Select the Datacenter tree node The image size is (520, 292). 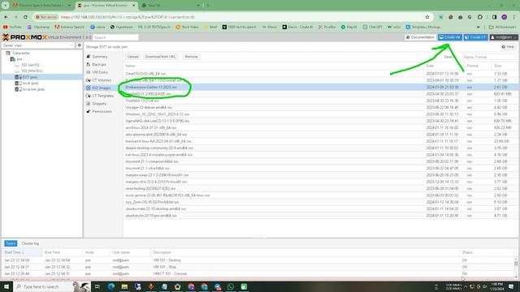coord(21,53)
